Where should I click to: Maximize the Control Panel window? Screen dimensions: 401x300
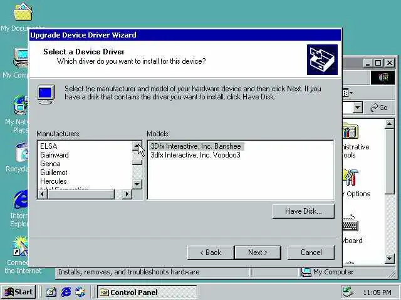click(x=378, y=62)
